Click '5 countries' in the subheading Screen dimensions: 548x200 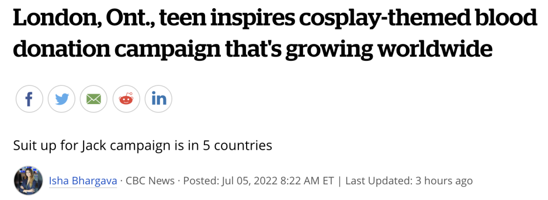(x=237, y=145)
